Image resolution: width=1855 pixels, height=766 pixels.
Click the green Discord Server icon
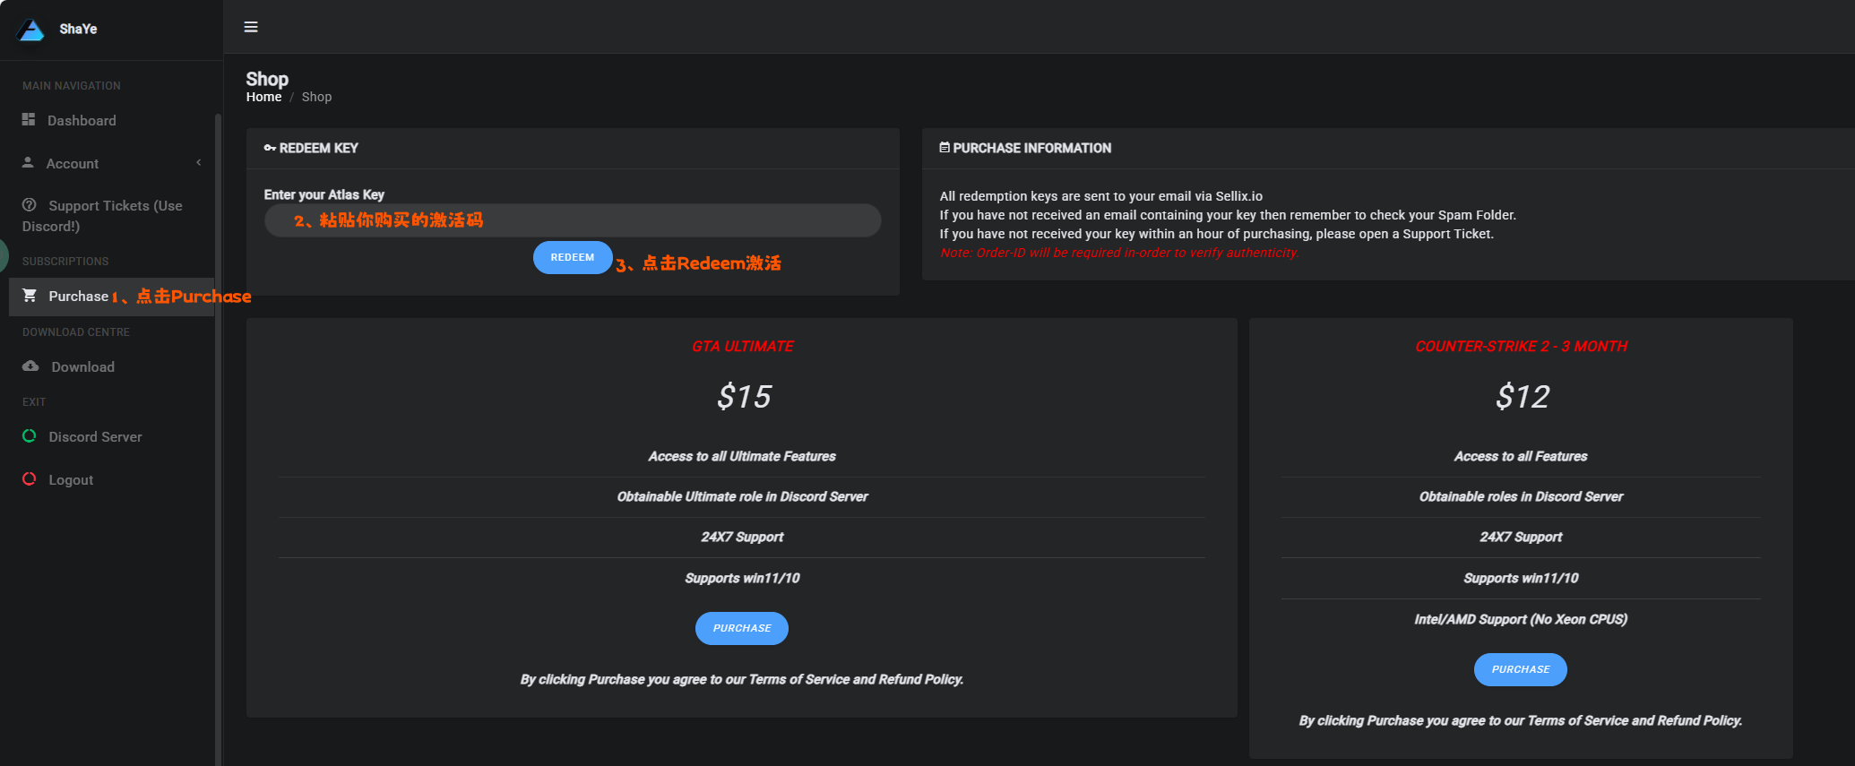[30, 436]
